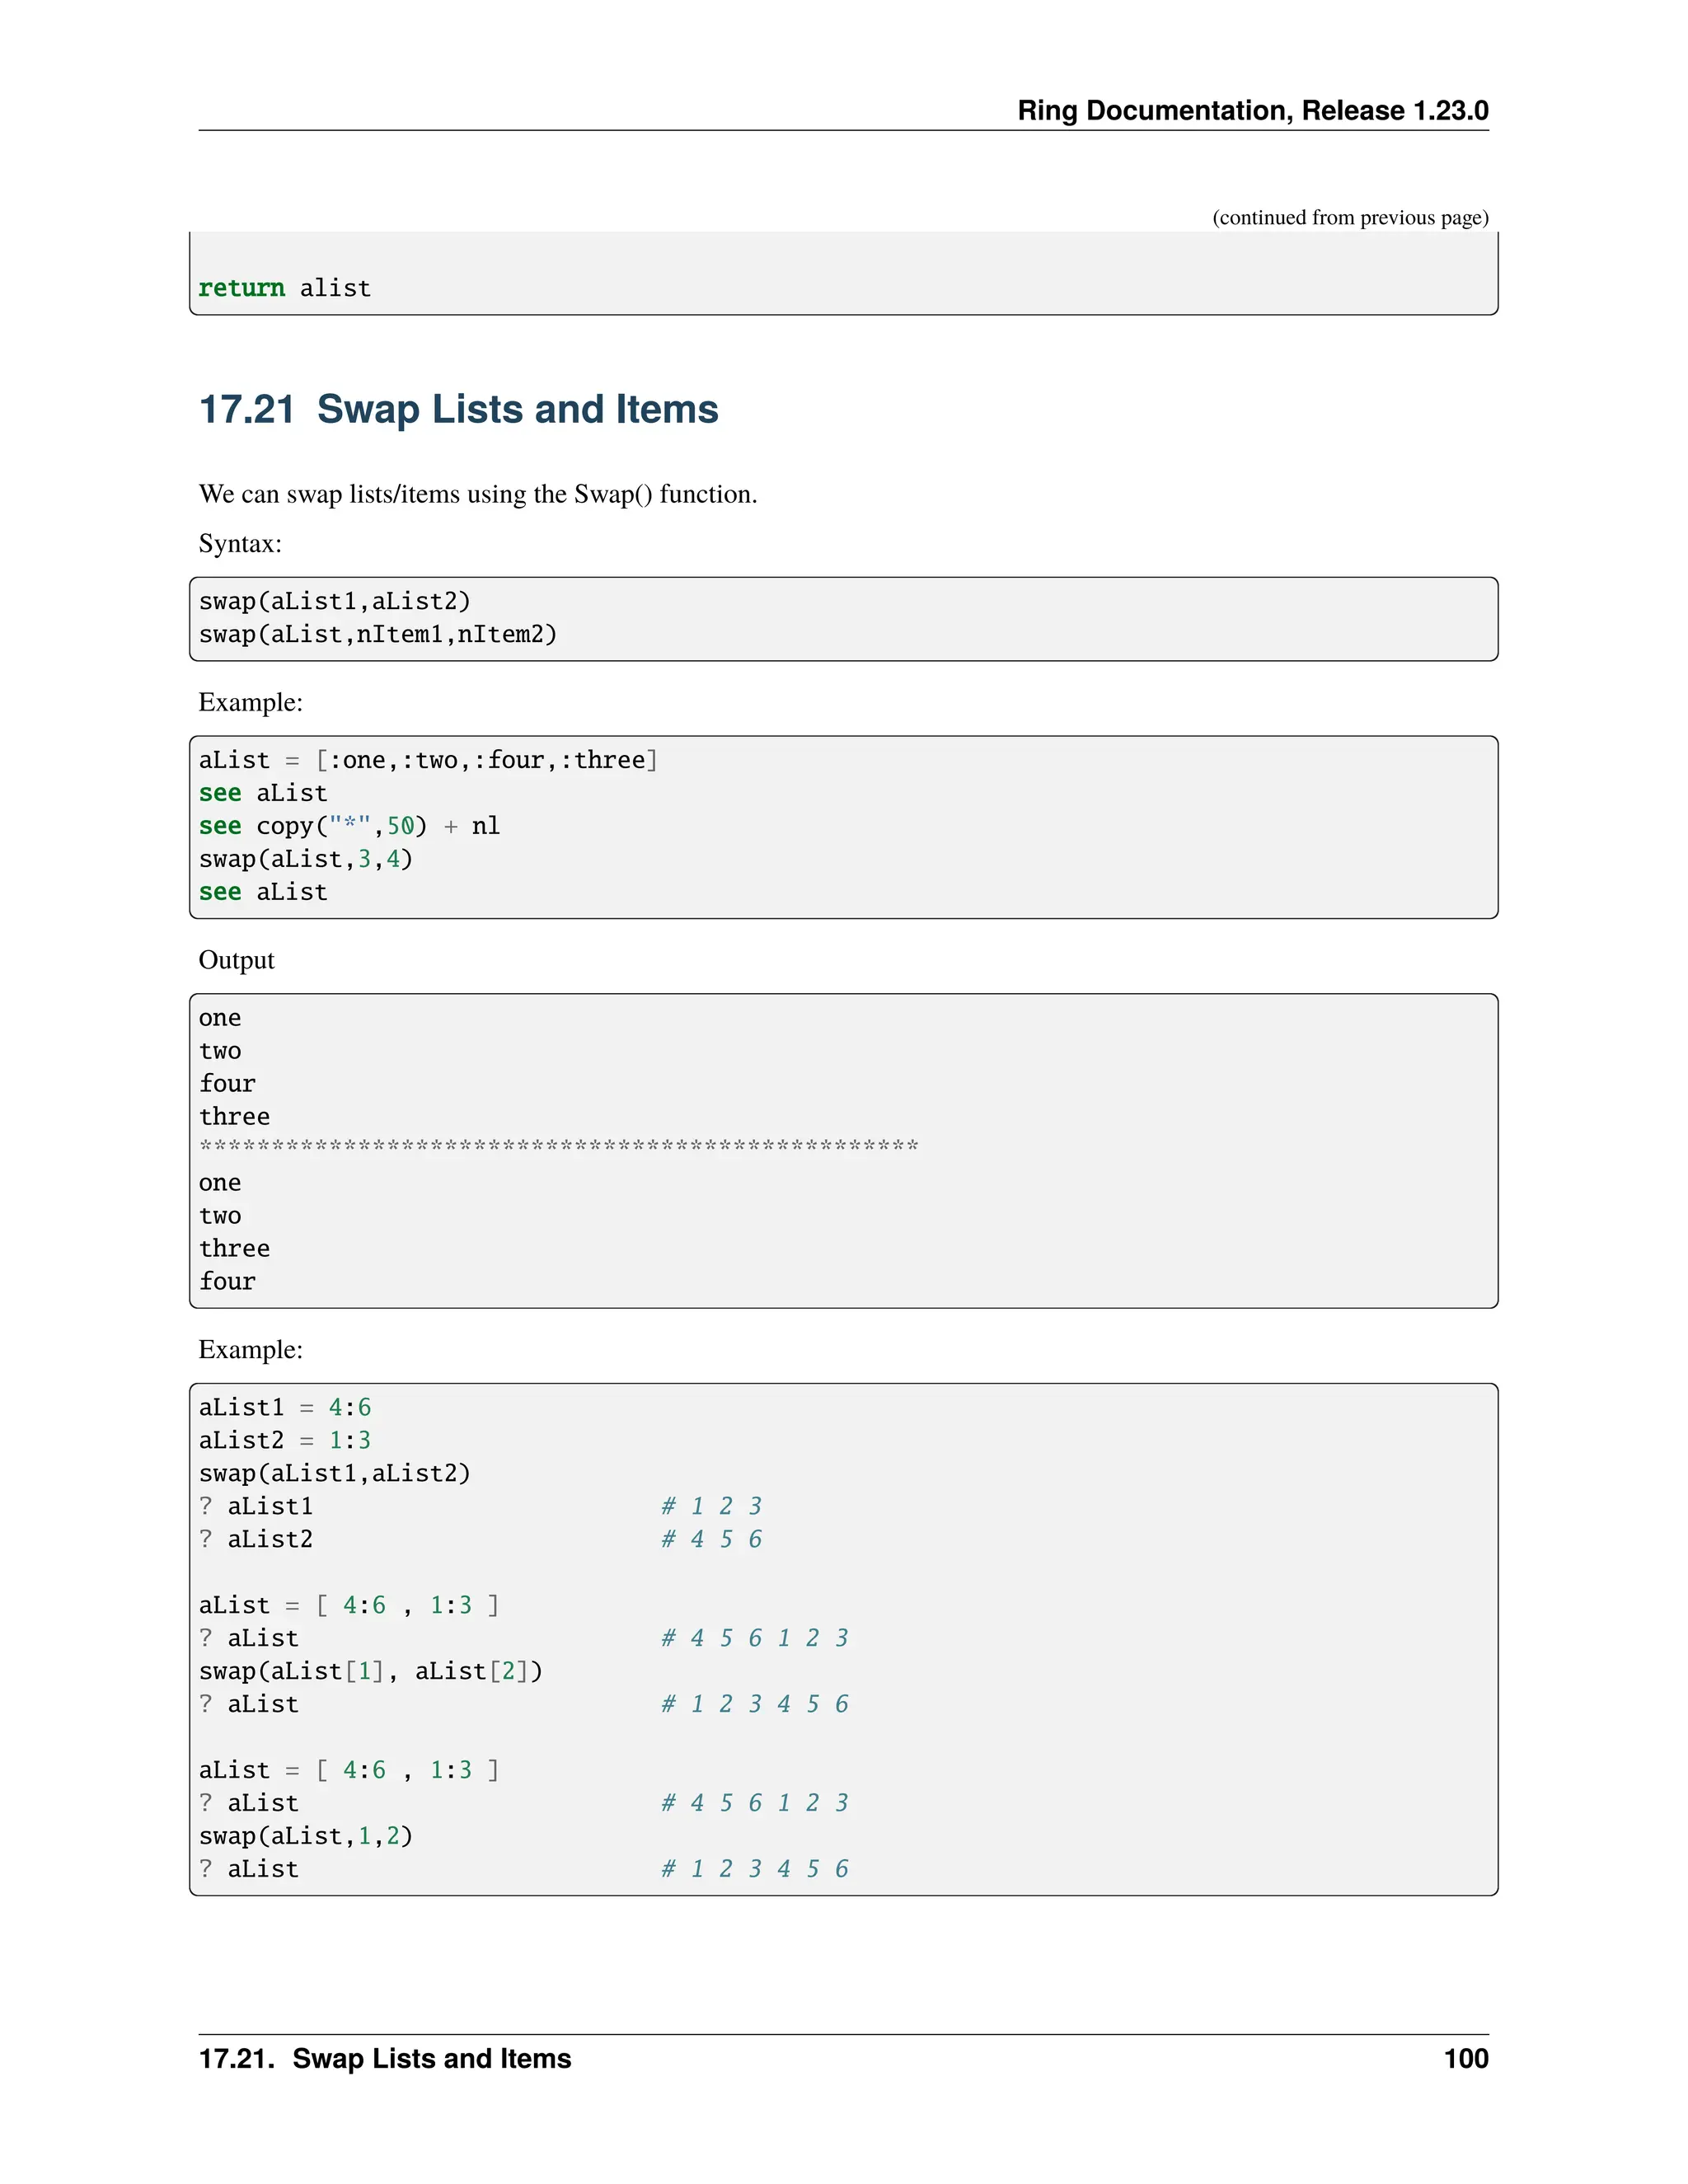Click the 'Example:' label below the Output block
Viewport: 1688px width, 2184px height.
click(250, 1349)
